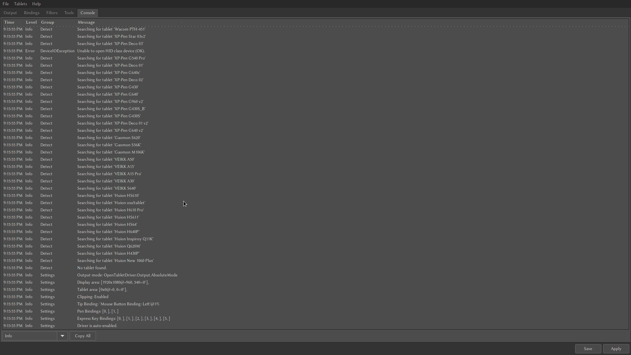Sort logs by the Level column

pyautogui.click(x=31, y=22)
